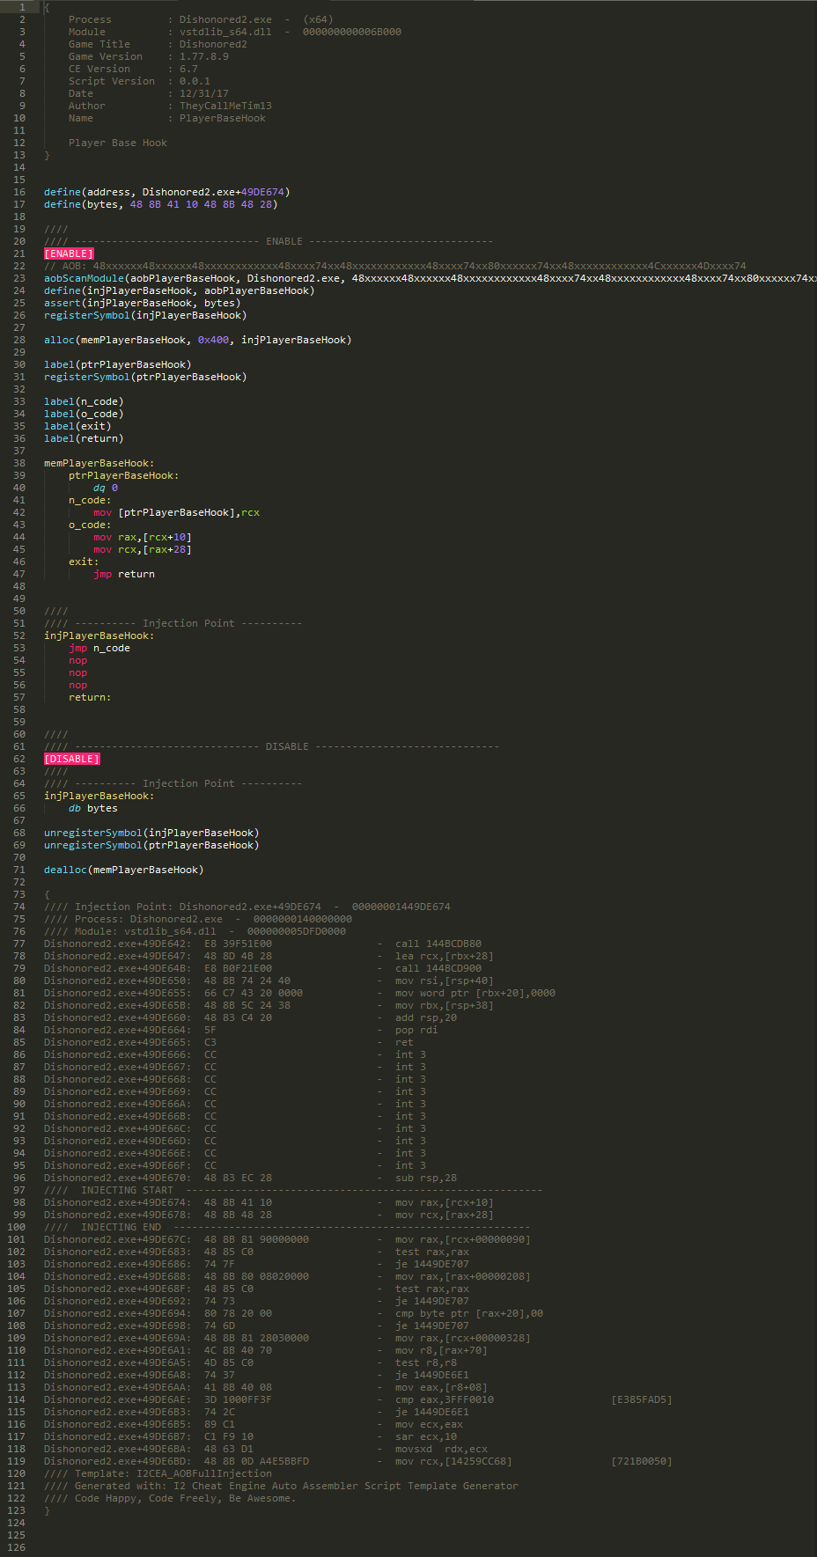Click the 'cmp eax,3FFF0010' instruction
This screenshot has width=817, height=1557.
pyautogui.click(x=445, y=1399)
